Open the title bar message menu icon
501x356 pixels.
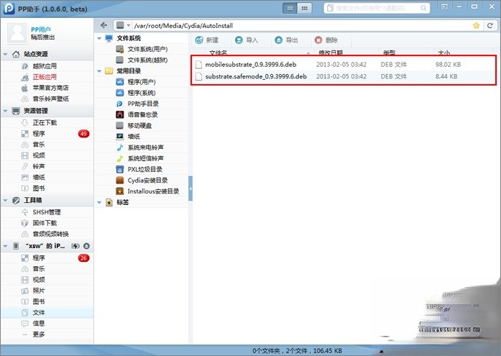point(444,6)
